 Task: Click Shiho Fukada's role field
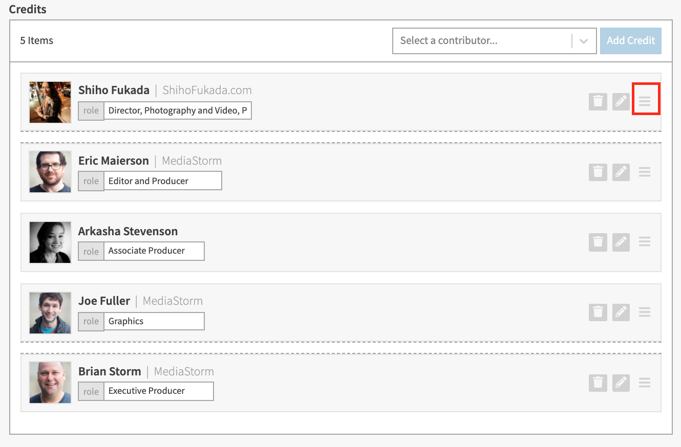(x=178, y=110)
